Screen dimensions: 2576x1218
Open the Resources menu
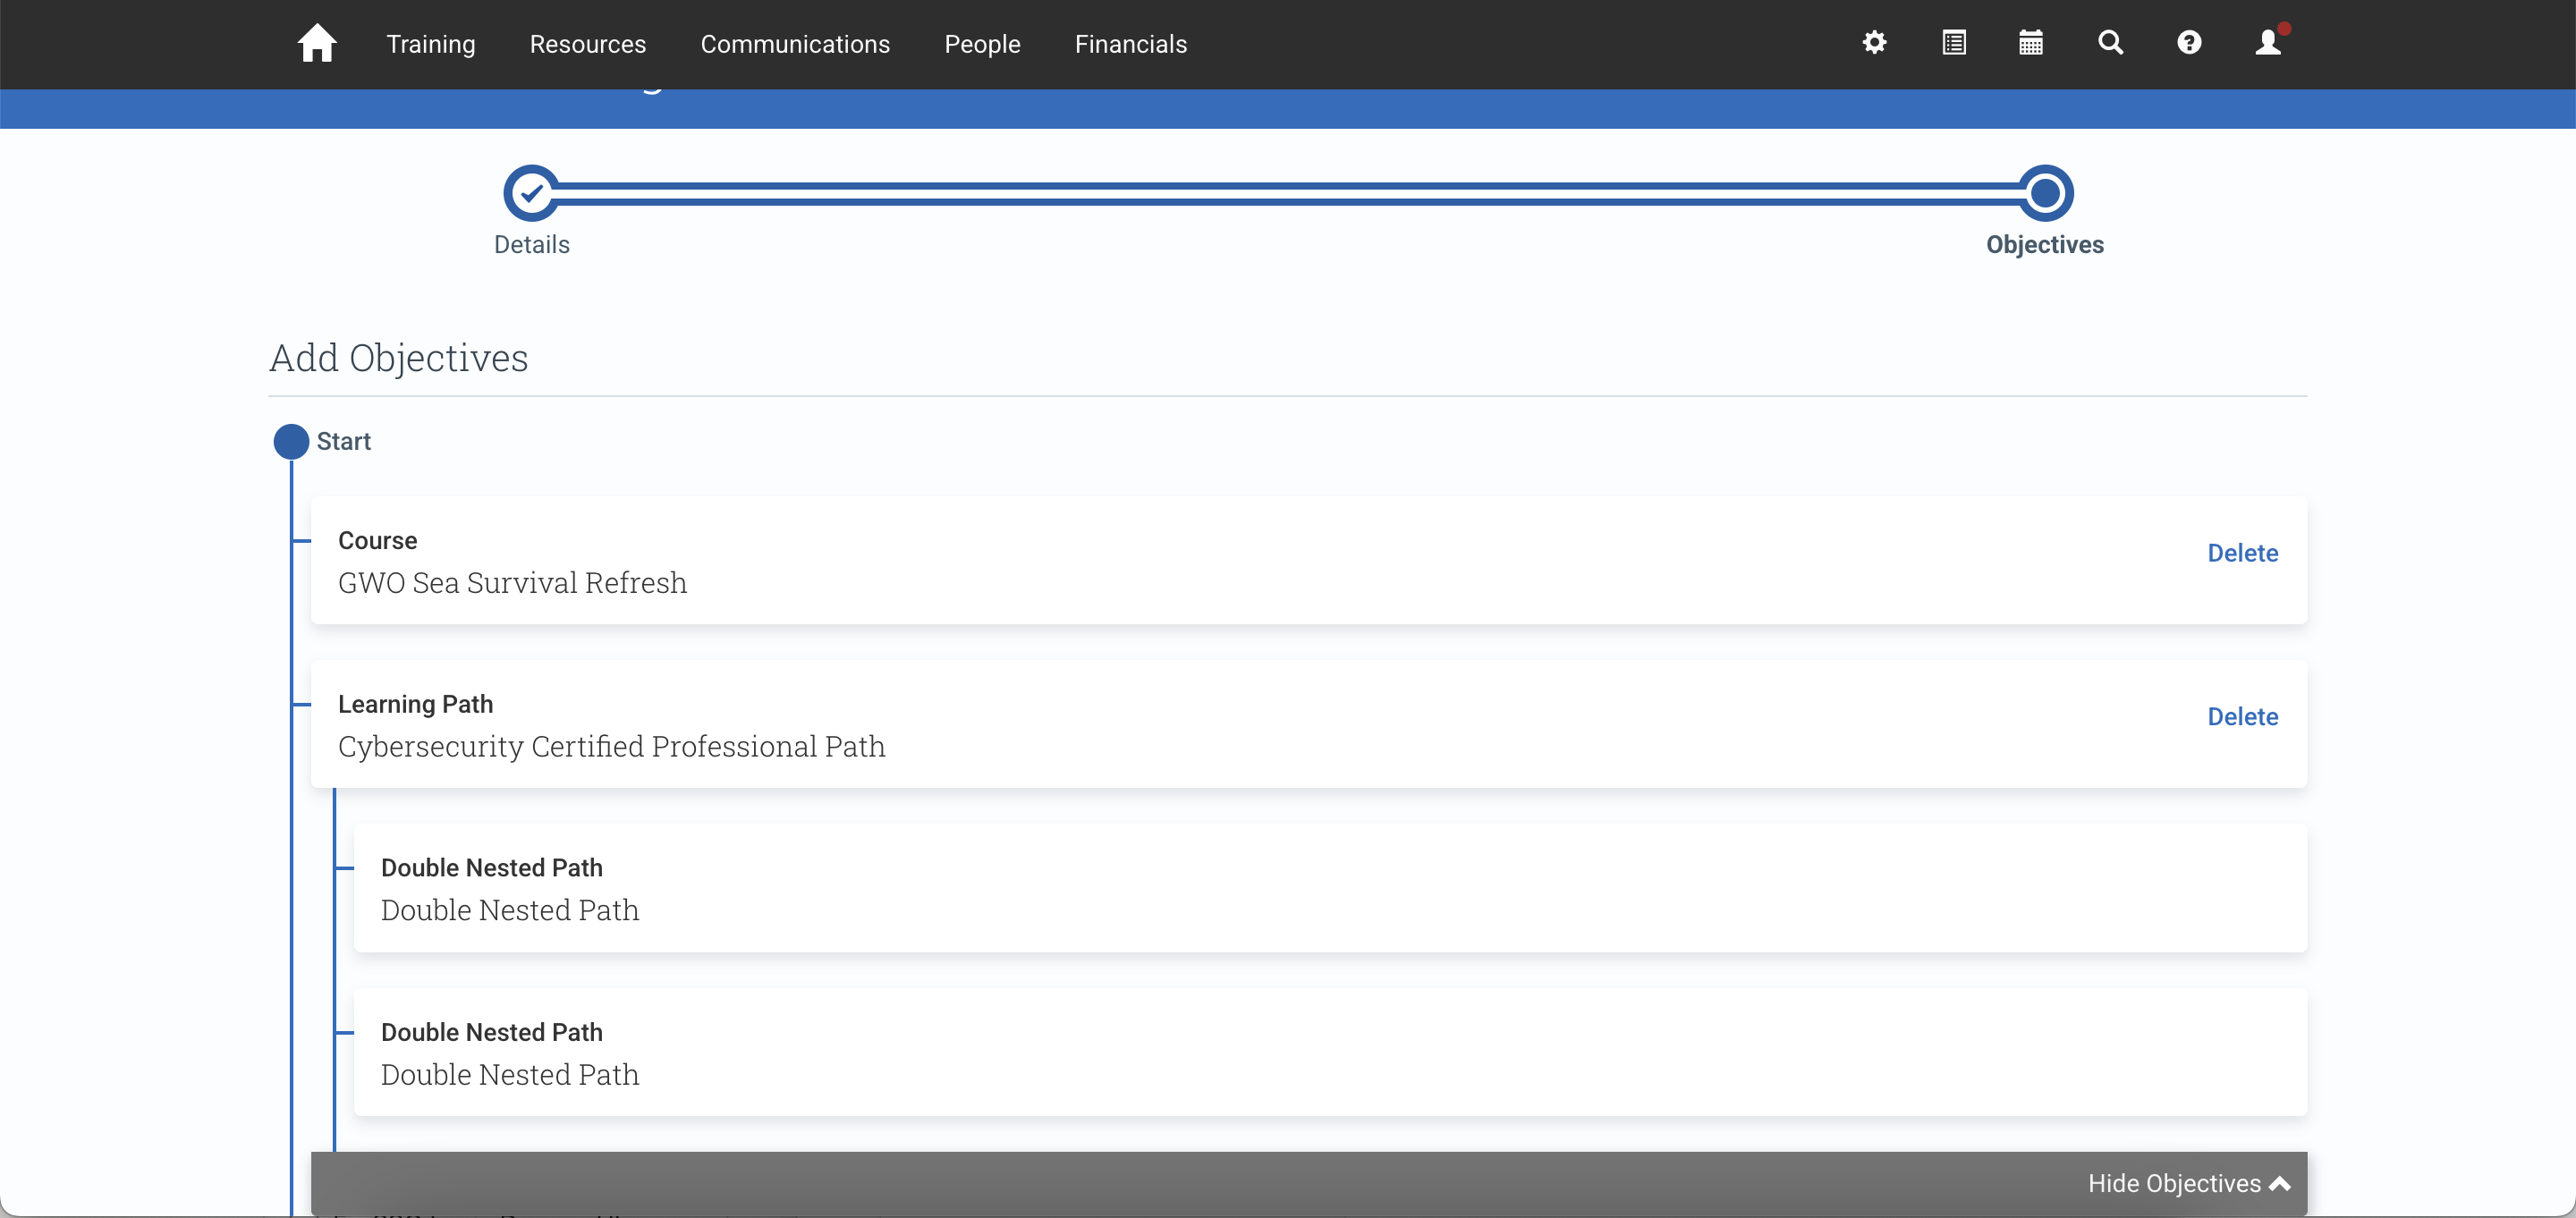pyautogui.click(x=588, y=44)
